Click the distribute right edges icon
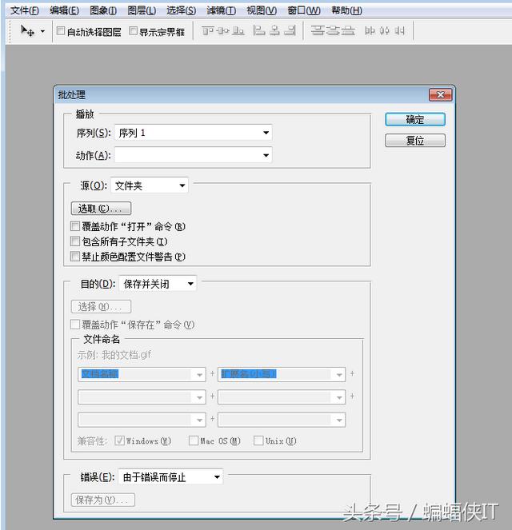This screenshot has width=512, height=530. [x=399, y=31]
